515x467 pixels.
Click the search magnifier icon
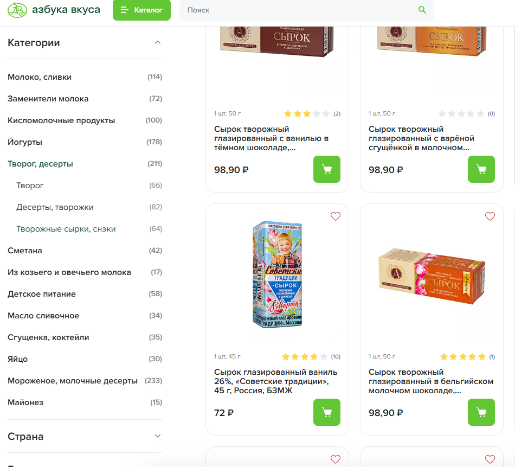click(422, 10)
